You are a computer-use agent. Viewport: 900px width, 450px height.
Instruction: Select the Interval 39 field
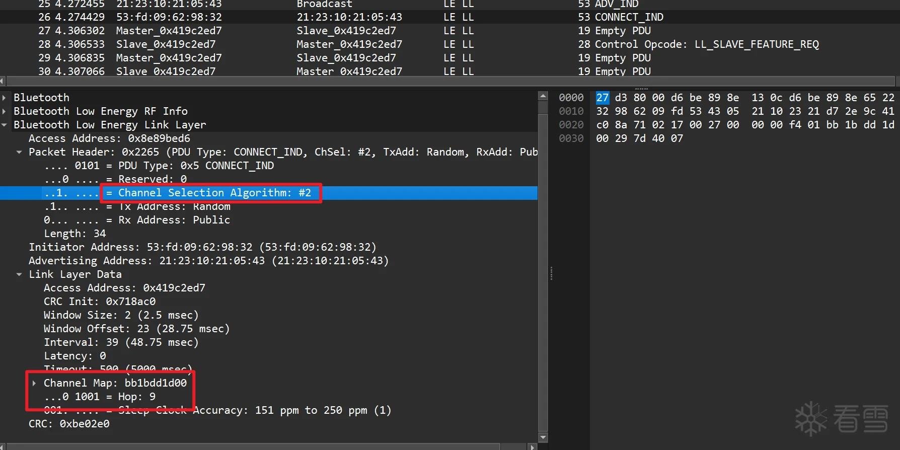point(269,342)
